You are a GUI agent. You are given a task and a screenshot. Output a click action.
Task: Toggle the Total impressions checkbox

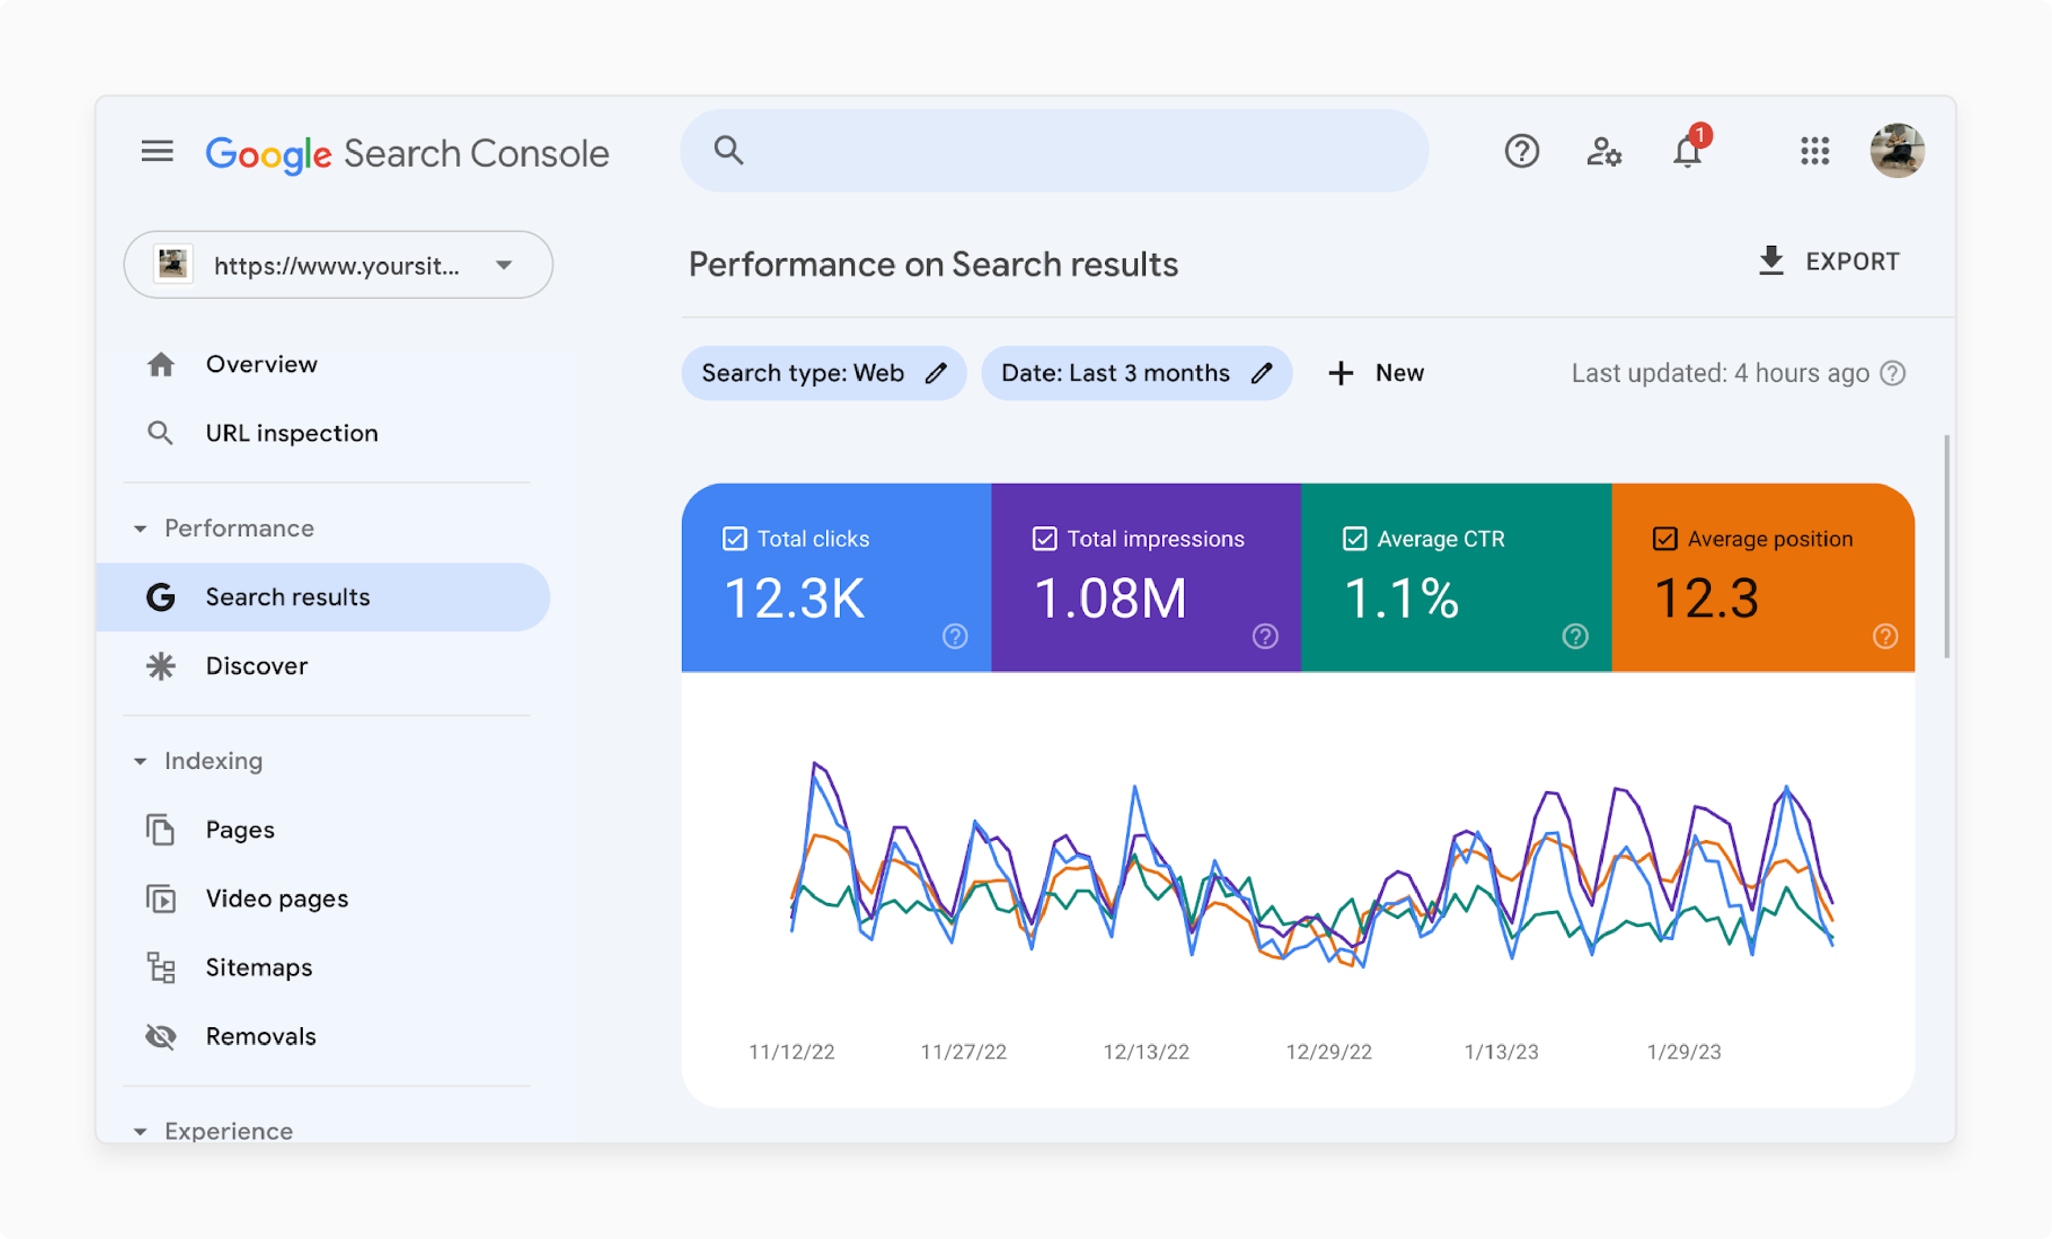point(1044,539)
